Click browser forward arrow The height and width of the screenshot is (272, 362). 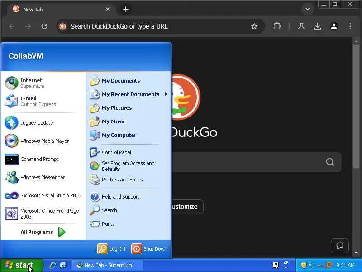[28, 26]
